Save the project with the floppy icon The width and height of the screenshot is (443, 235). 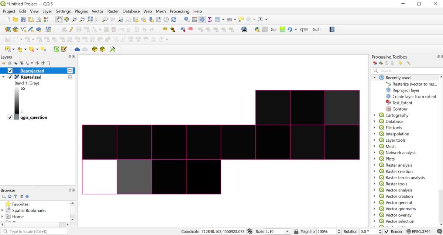point(23,20)
